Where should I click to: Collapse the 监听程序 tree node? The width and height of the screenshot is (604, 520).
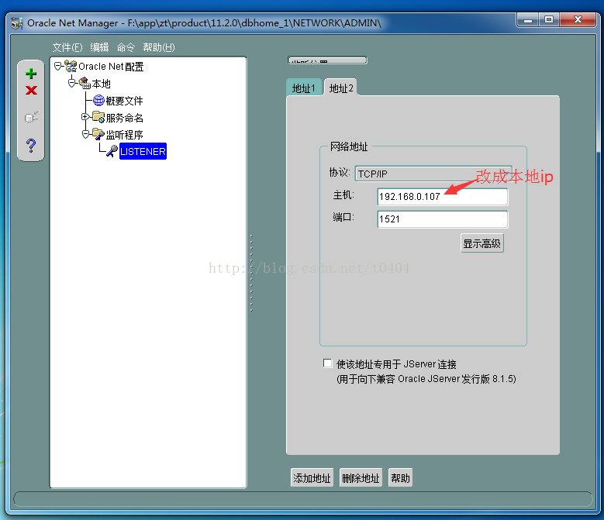85,134
